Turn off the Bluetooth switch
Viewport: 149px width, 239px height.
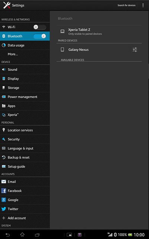[40, 36]
